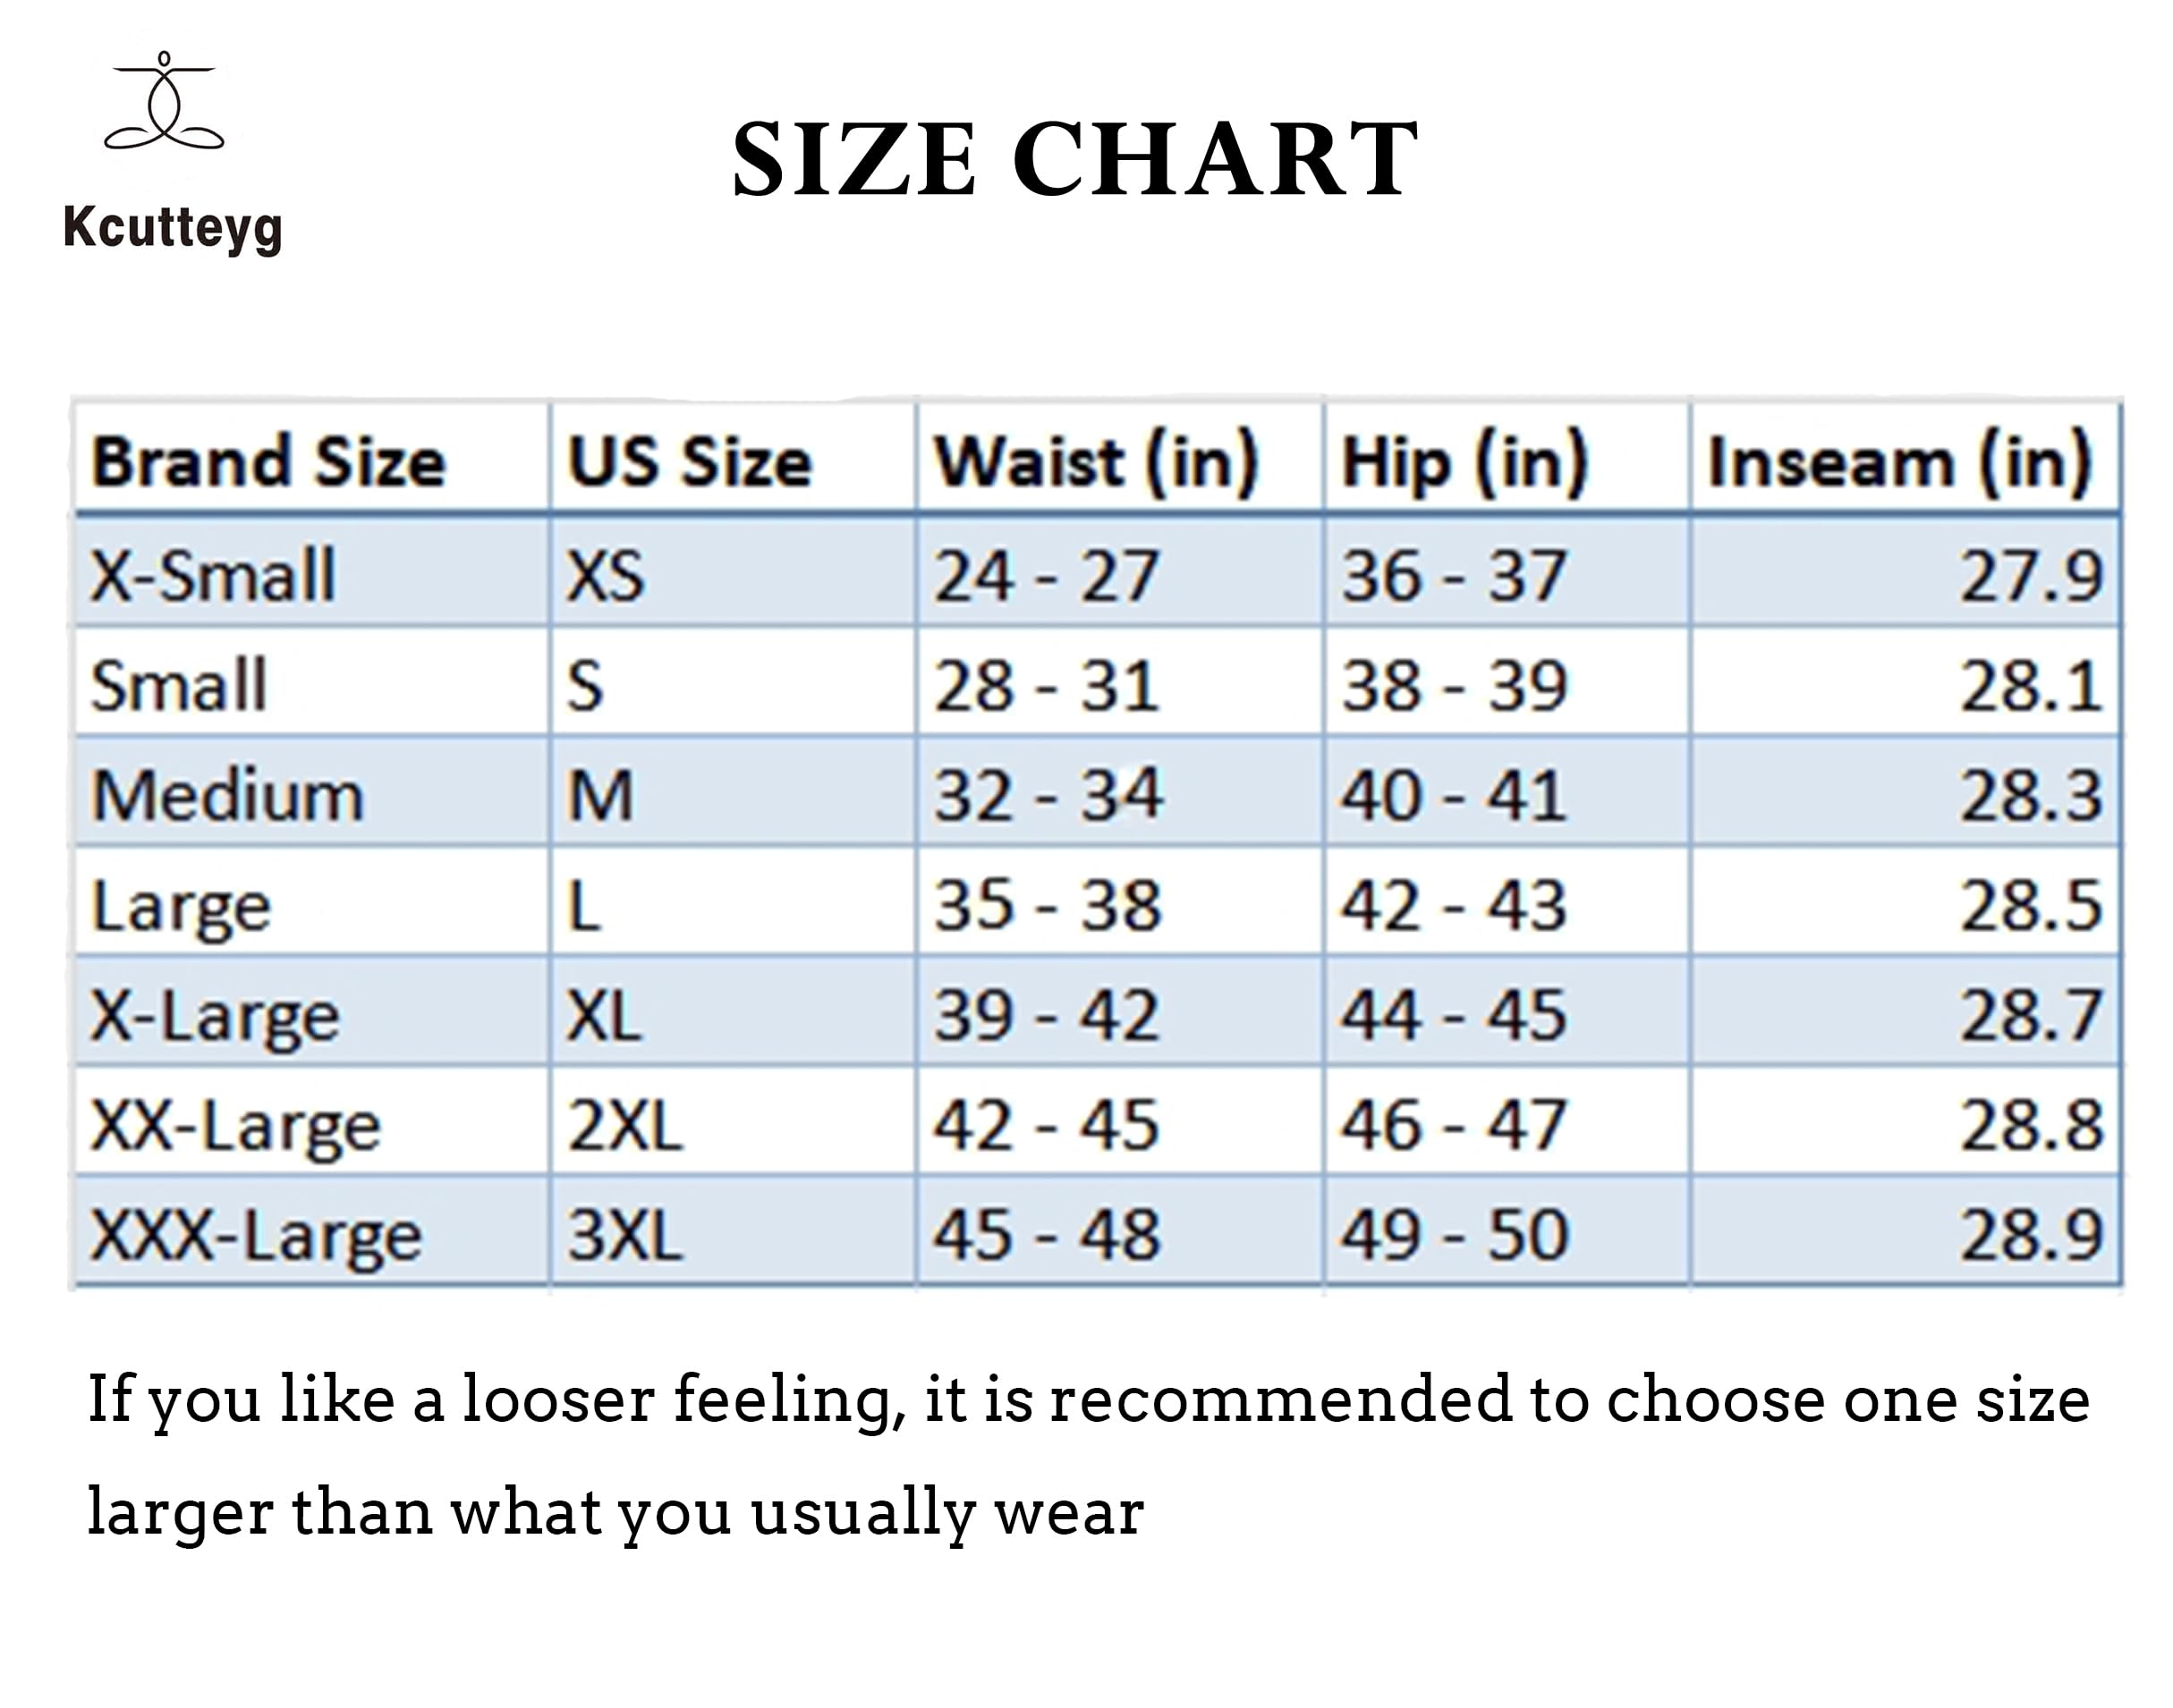Click the Hip (in) column header
Image resolution: width=2173 pixels, height=1708 pixels.
pyautogui.click(x=1464, y=462)
